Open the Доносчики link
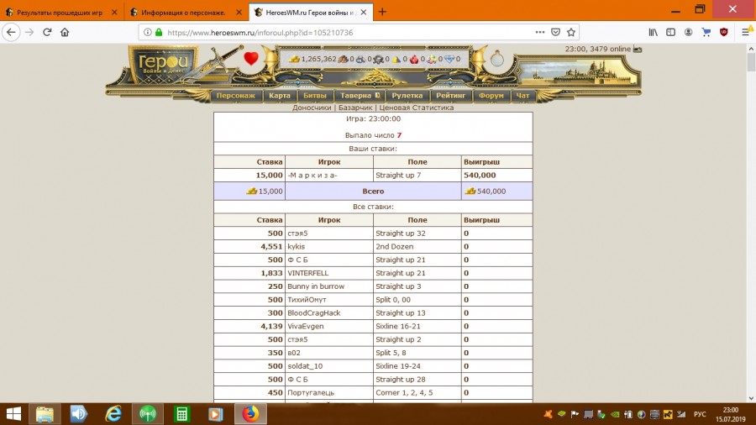The image size is (756, 425). click(x=311, y=108)
